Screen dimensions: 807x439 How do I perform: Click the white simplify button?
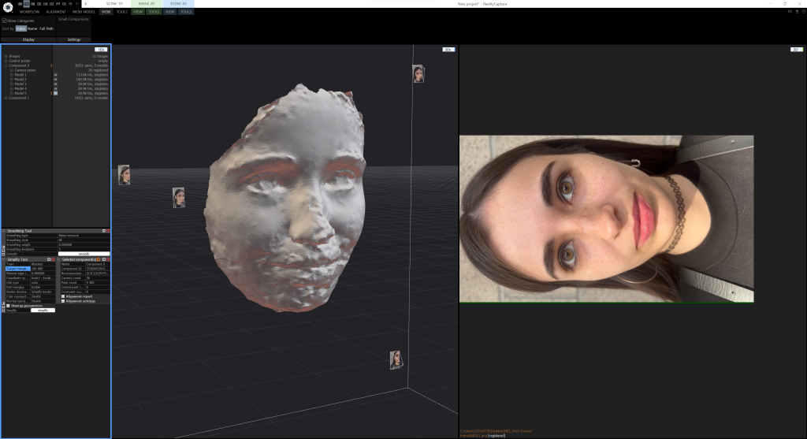[43, 311]
